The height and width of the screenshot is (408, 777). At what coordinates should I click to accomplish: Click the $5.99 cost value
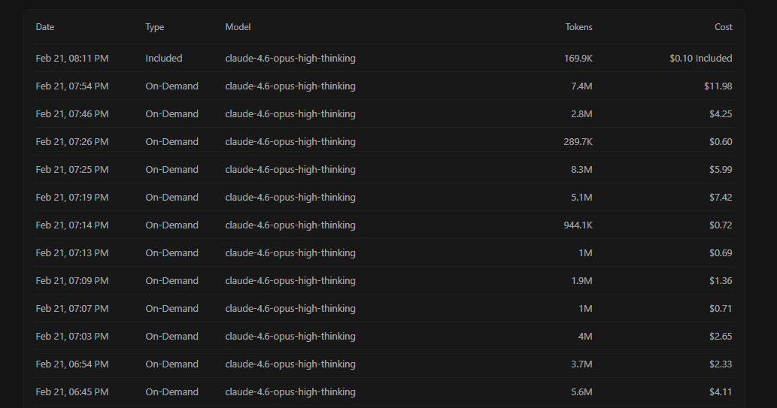point(721,169)
